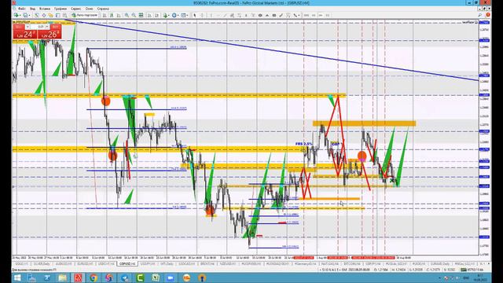
Task: Decrease lot volume with the left arrow
Action: click(x=28, y=27)
